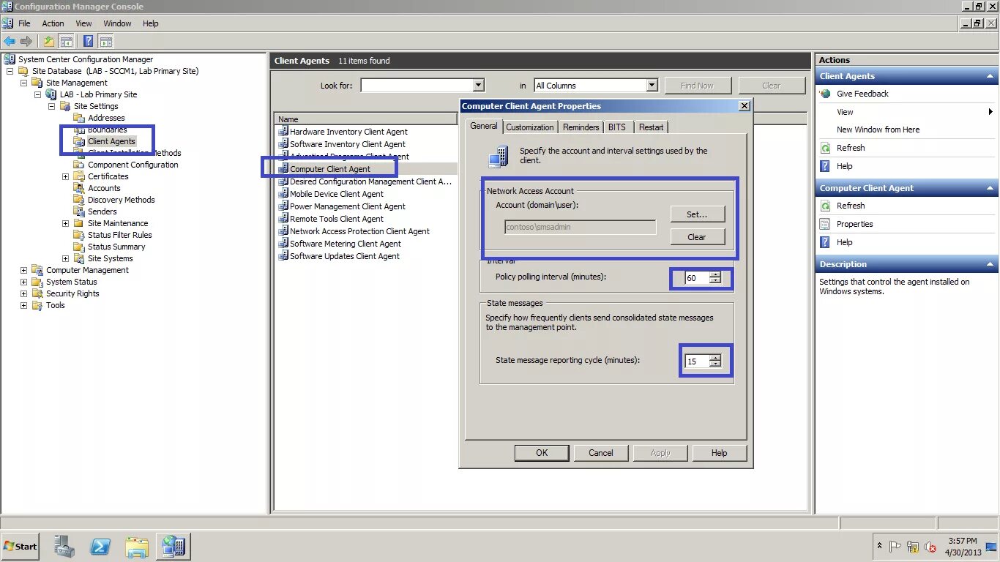Click the Forward arrow in the console toolbar
This screenshot has height=562, width=1000.
click(x=26, y=41)
